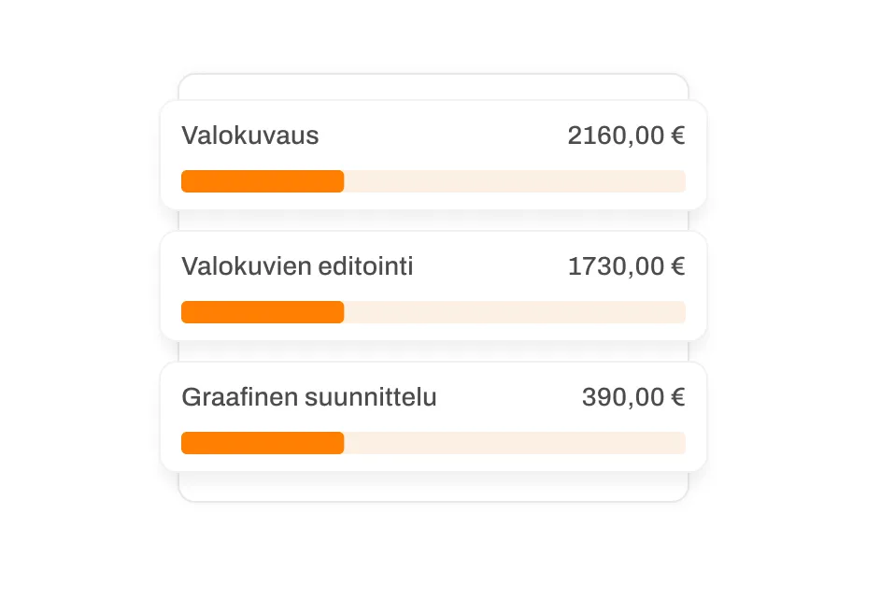Screen dimensions: 895x600
Task: Click the Graafinen suunnittelu progress bar
Action: point(434,442)
